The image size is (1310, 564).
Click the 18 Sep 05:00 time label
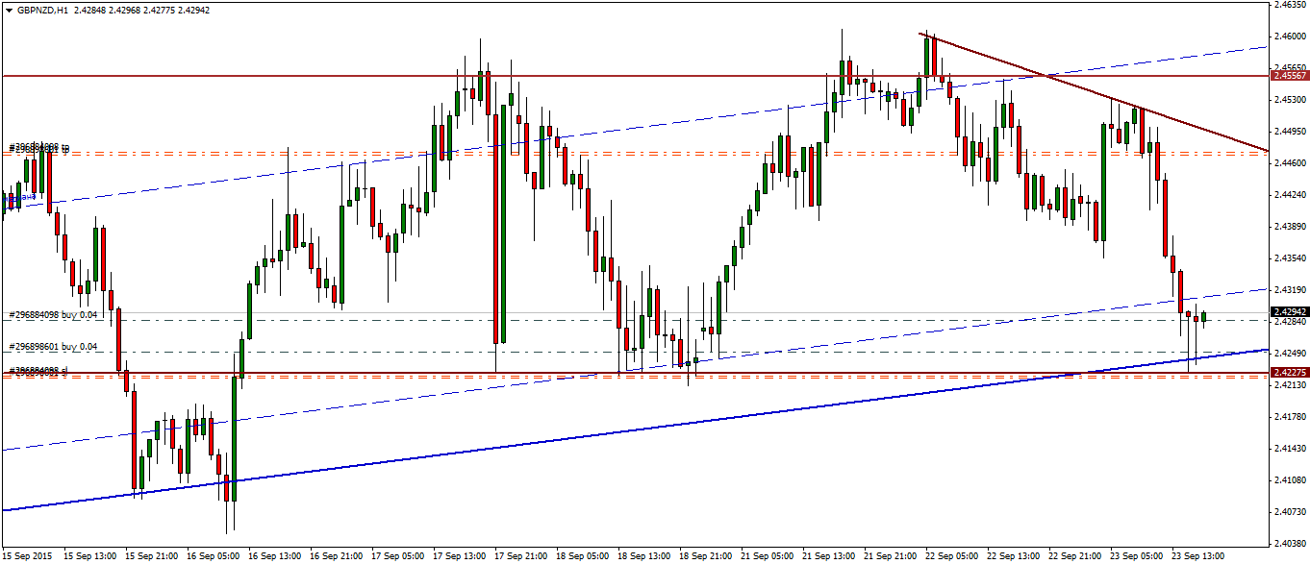click(x=583, y=556)
